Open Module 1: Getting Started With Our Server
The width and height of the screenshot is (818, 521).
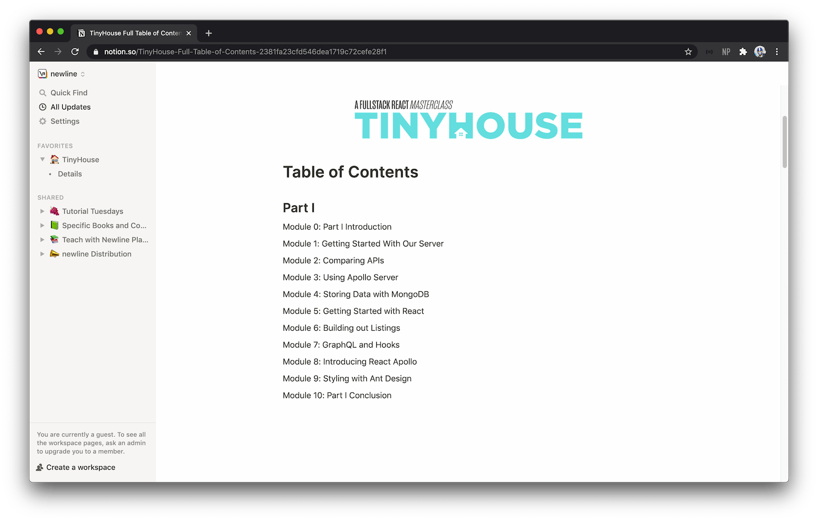(x=363, y=244)
